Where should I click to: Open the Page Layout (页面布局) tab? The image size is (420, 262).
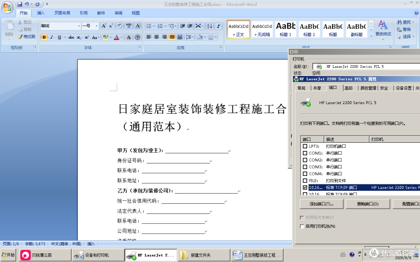point(62,13)
